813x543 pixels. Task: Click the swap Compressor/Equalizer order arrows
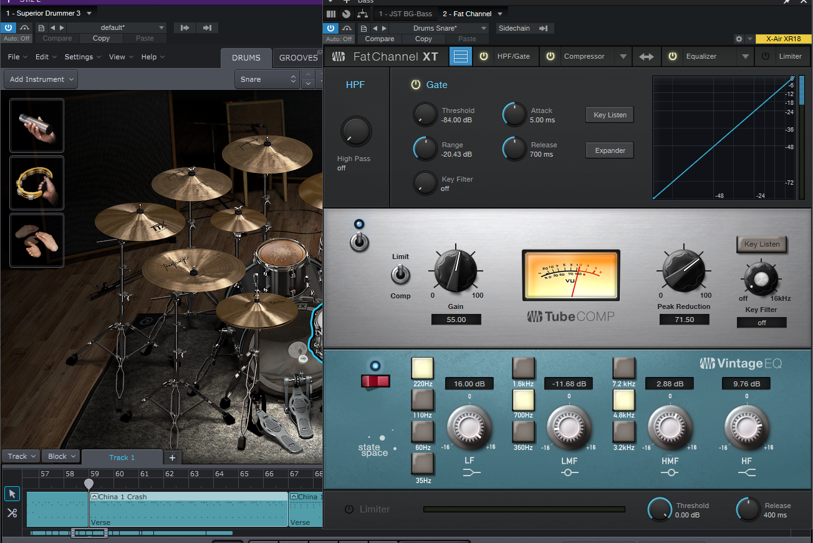(647, 57)
